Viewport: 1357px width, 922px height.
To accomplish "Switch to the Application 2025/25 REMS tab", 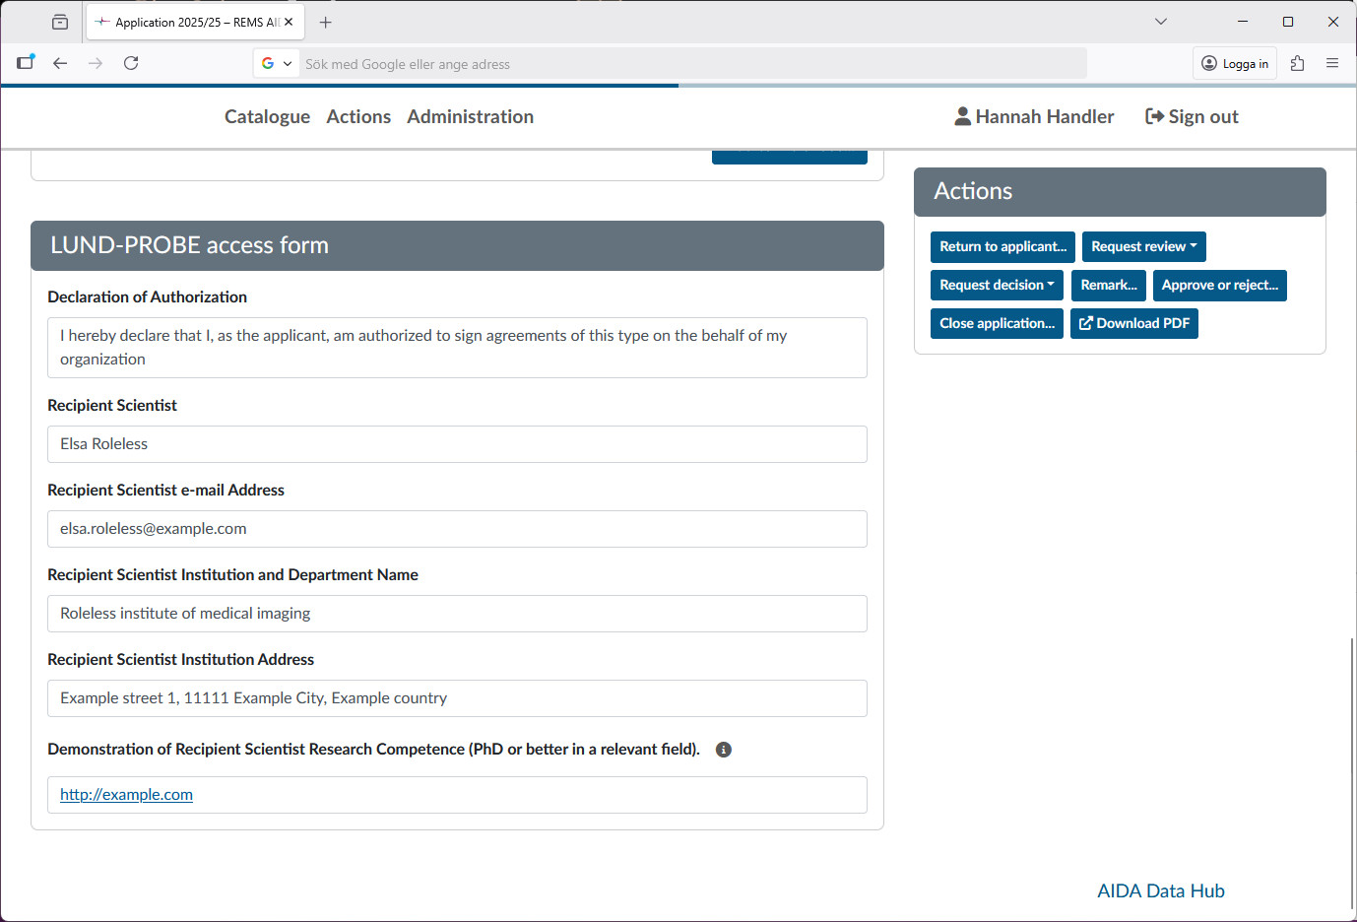I will (187, 21).
